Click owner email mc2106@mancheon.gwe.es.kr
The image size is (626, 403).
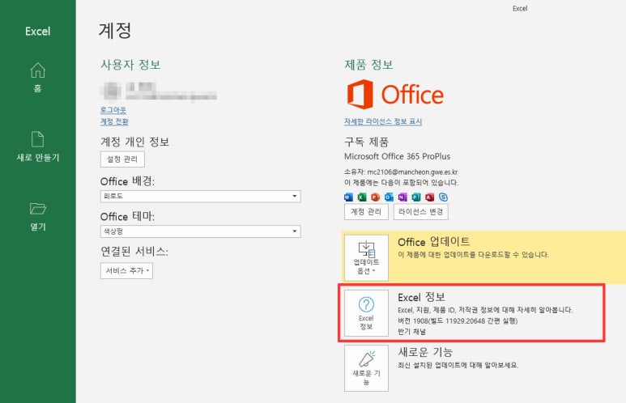(412, 172)
